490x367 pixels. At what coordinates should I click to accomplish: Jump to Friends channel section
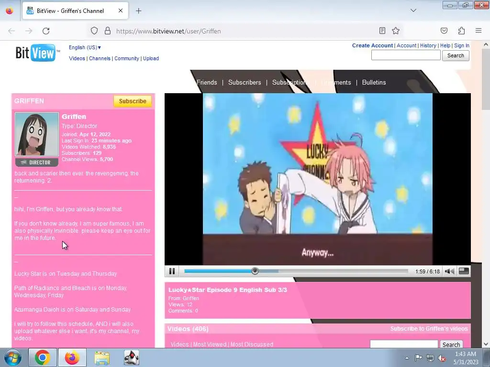click(207, 82)
